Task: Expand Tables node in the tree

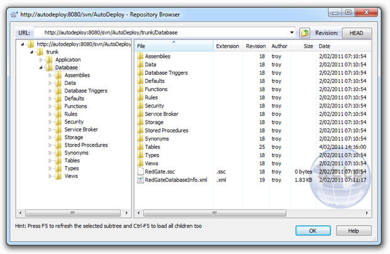Action: tap(50, 160)
